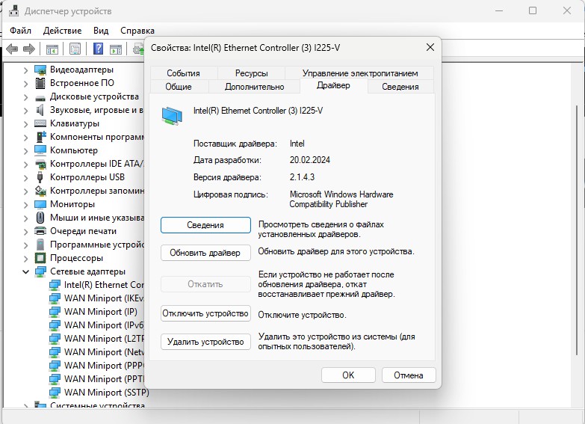Screen dimensions: 585x424
Task: Click the Контроллеры запоминающих storage icon
Action: (40, 191)
